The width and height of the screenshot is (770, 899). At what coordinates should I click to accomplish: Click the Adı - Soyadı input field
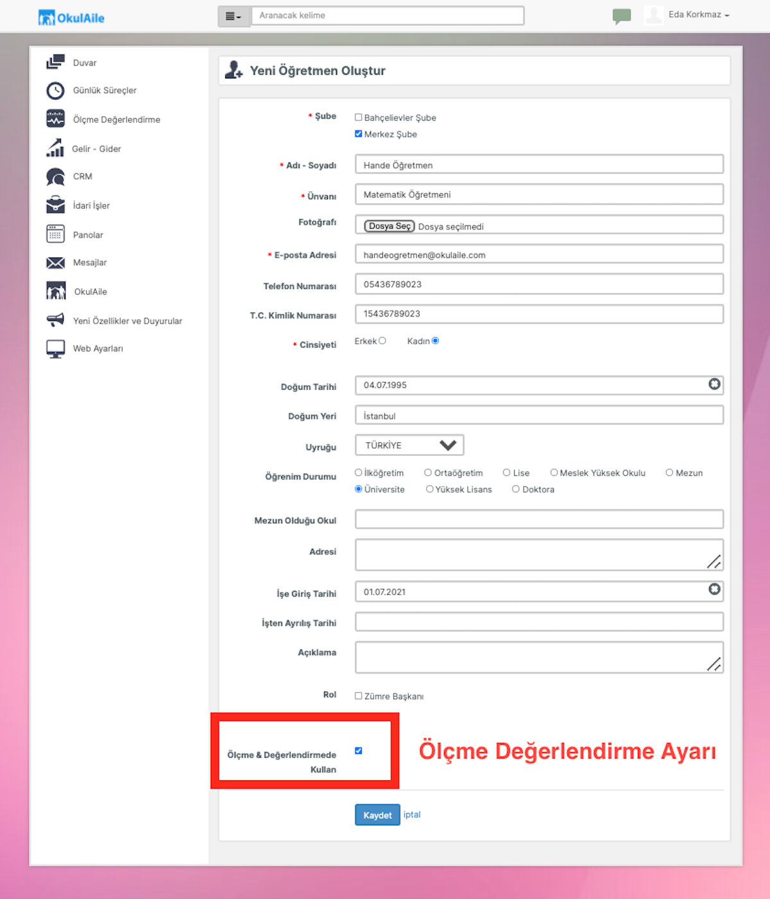(x=539, y=164)
